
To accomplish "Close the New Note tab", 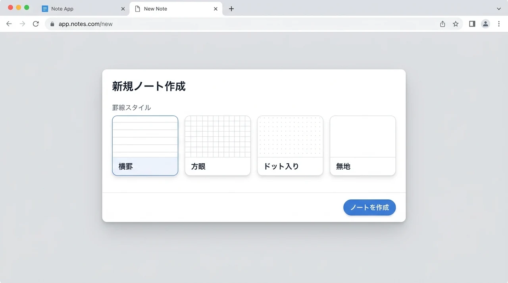I will pos(216,9).
